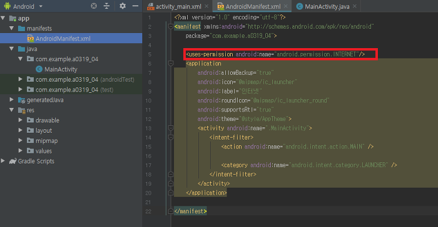Expand the layout folder
This screenshot has height=227, width=438.
coord(21,130)
